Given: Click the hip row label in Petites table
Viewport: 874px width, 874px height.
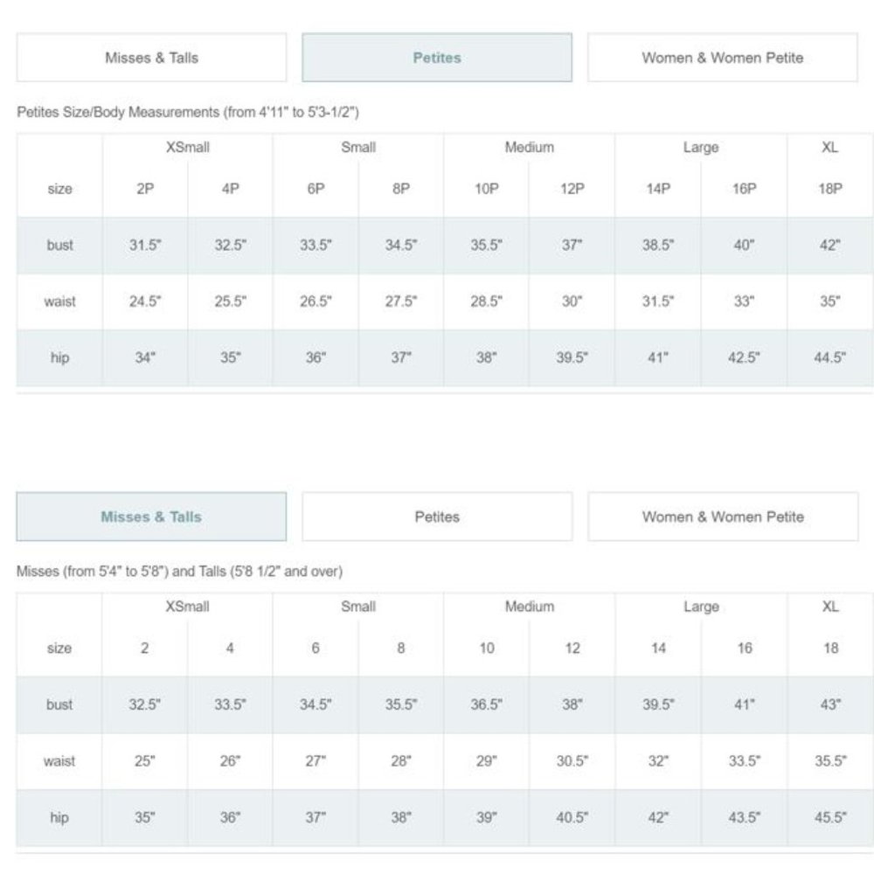Looking at the screenshot, I should [x=59, y=357].
